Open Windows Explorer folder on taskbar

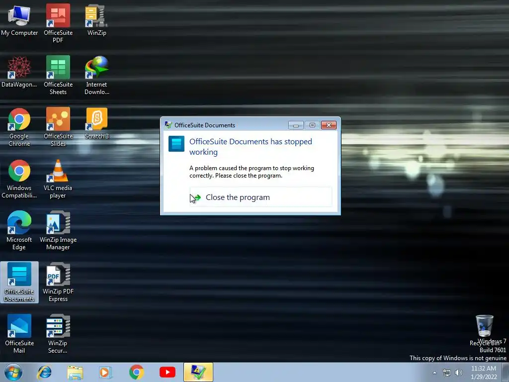75,372
